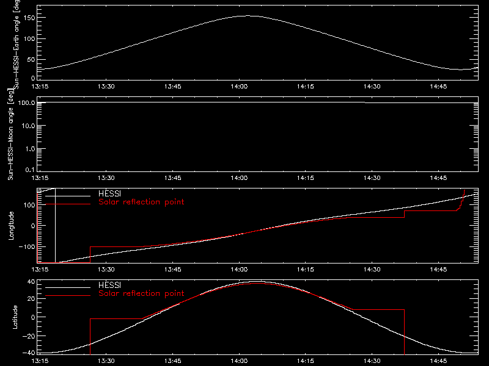This screenshot has width=489, height=366.
Task: Click white HESSI legend line in Latitude plot
Action: 68,287
